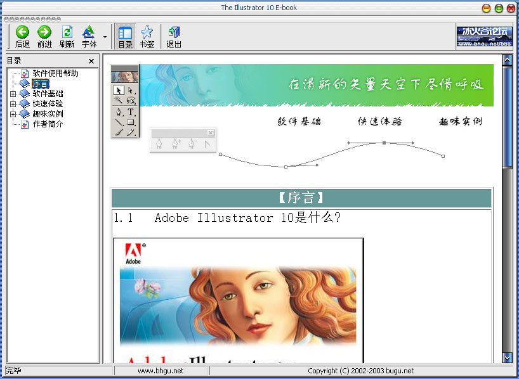
Task: Click the blue book icon beside 序言
Action: (x=25, y=83)
